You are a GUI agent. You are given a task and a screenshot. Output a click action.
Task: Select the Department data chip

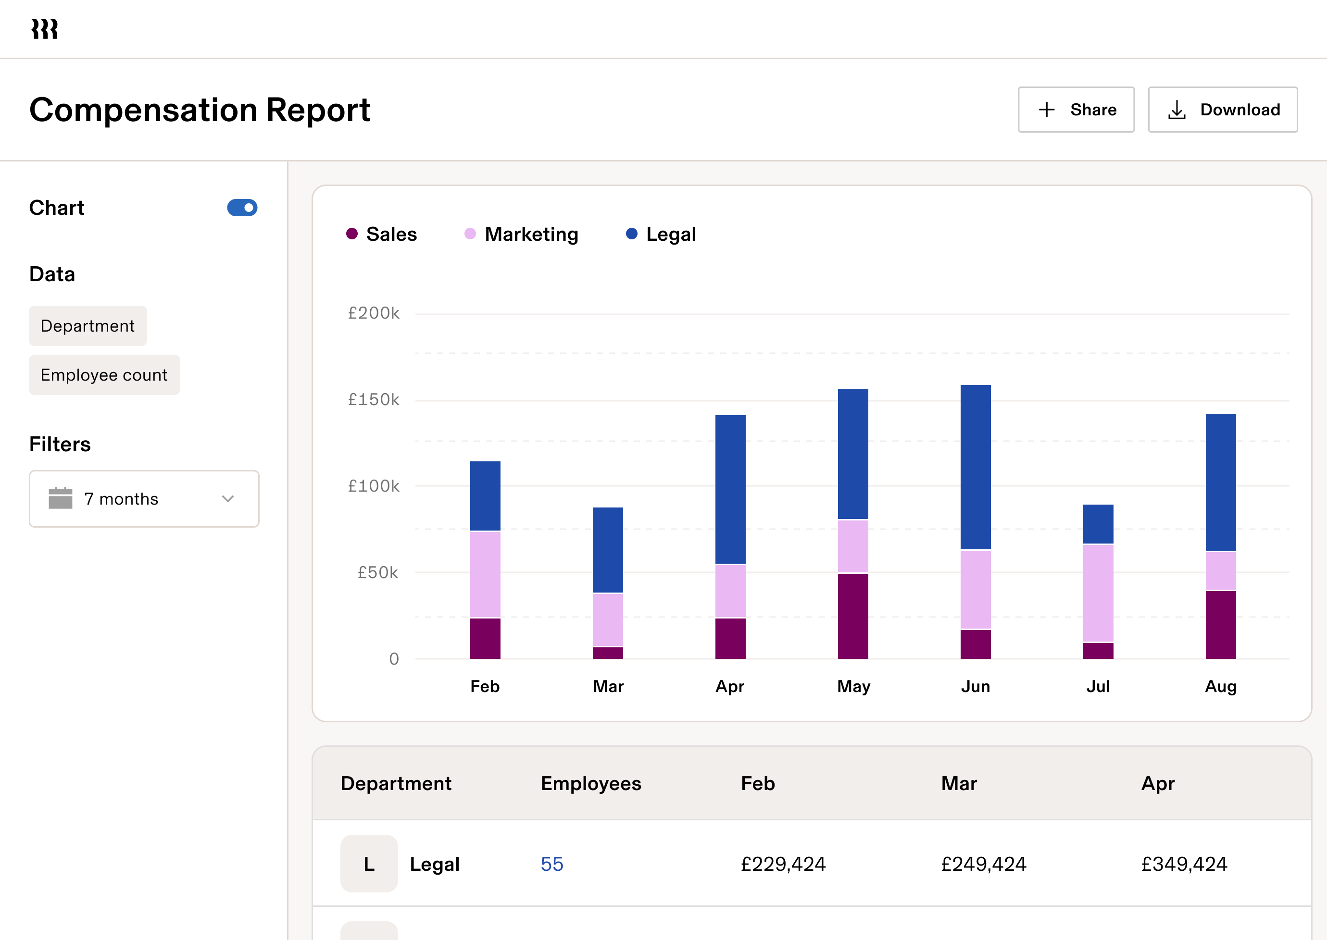pyautogui.click(x=88, y=325)
